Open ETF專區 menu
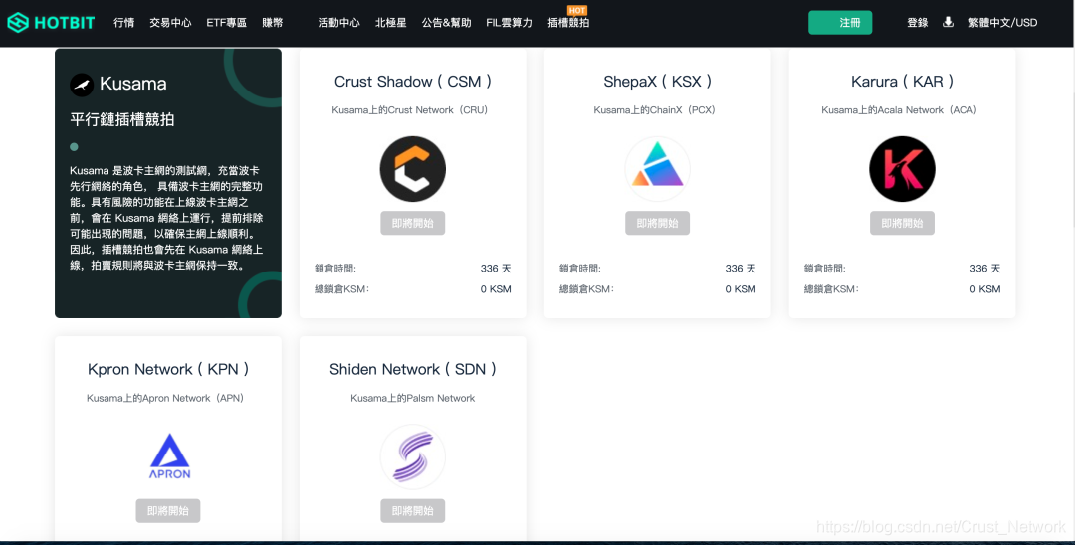 pos(226,23)
